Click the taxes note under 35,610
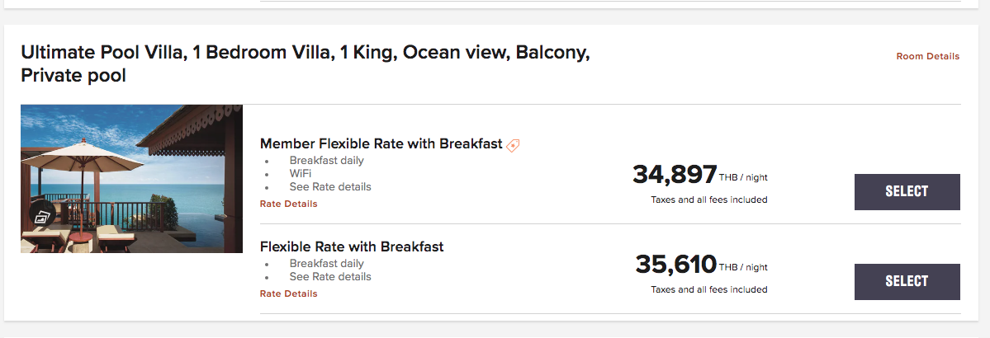The width and height of the screenshot is (990, 338). pyautogui.click(x=708, y=289)
